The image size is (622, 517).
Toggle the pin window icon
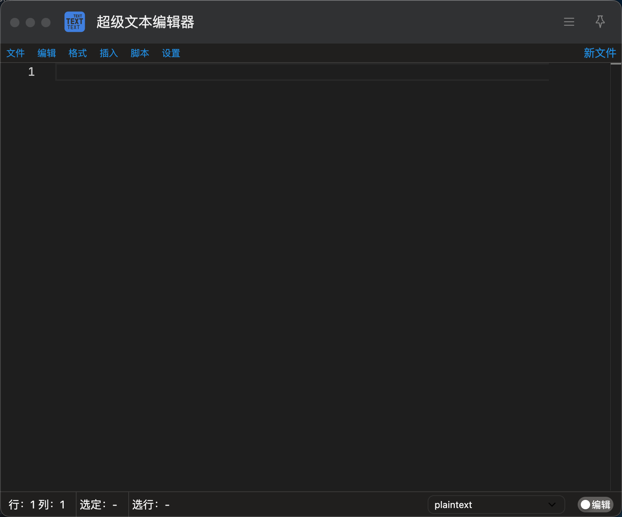[600, 22]
